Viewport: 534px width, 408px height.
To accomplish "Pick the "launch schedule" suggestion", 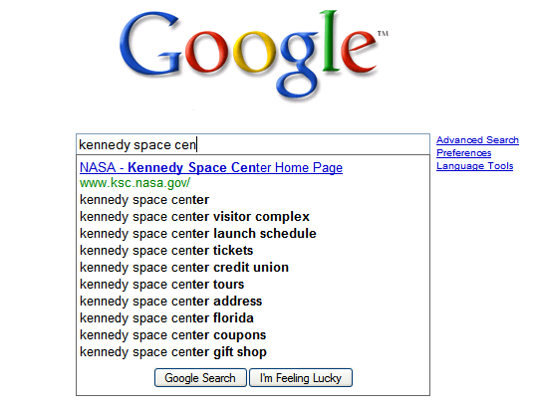I will pos(198,234).
